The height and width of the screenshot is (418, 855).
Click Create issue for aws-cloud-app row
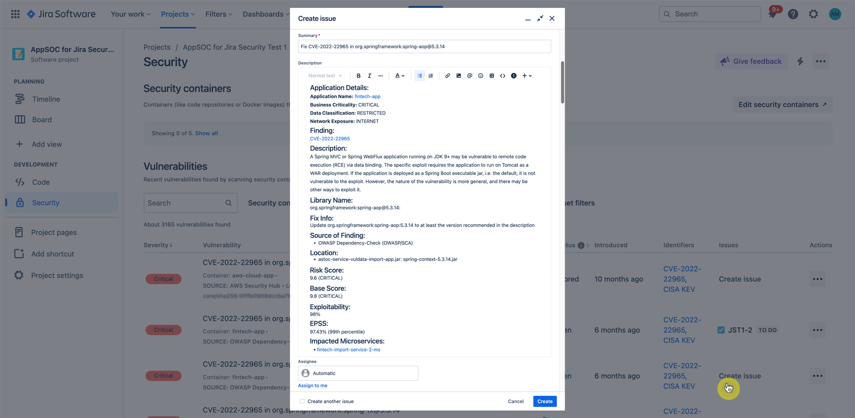coord(740,279)
